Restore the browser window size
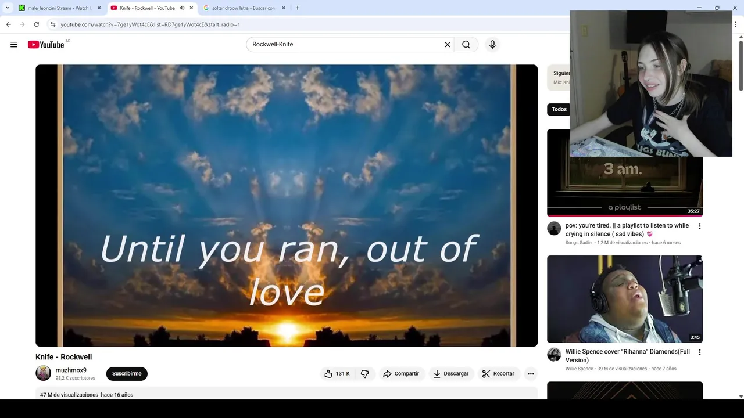Viewport: 744px width, 418px height. coord(717,8)
